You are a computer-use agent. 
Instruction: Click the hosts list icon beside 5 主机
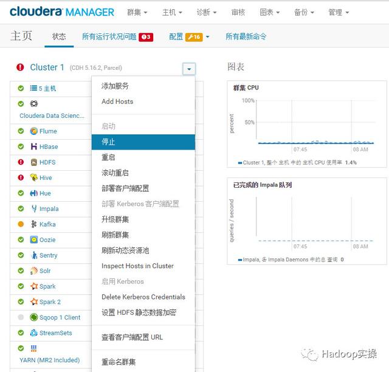pyautogui.click(x=33, y=88)
